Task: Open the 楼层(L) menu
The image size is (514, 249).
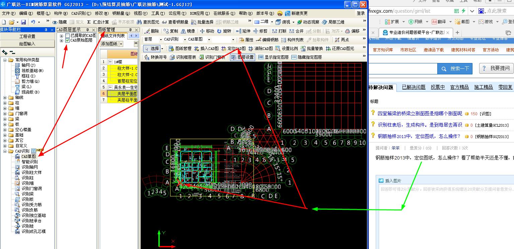Action: point(43,13)
